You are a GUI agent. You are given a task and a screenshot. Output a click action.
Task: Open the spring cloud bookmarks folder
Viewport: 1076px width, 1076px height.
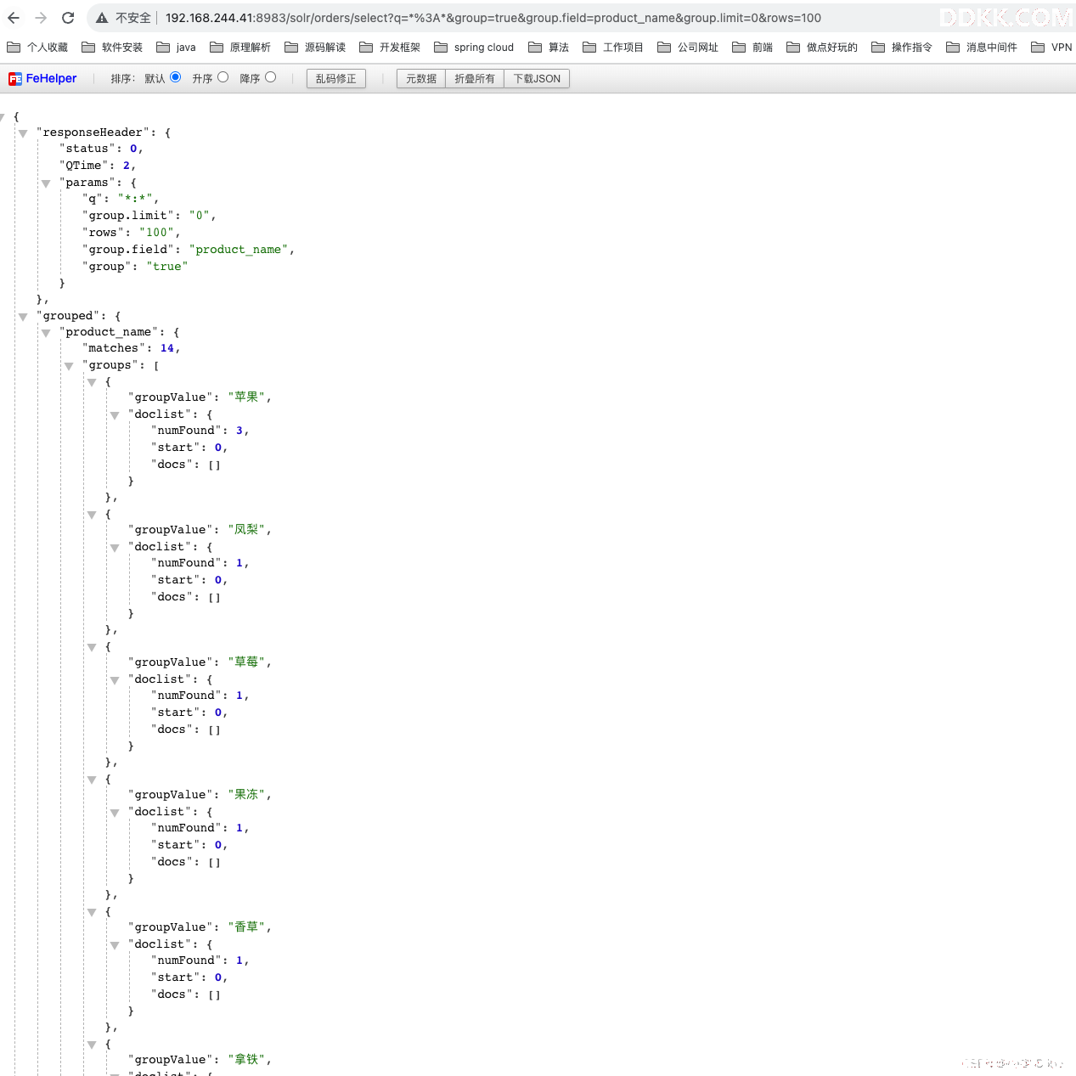click(474, 48)
